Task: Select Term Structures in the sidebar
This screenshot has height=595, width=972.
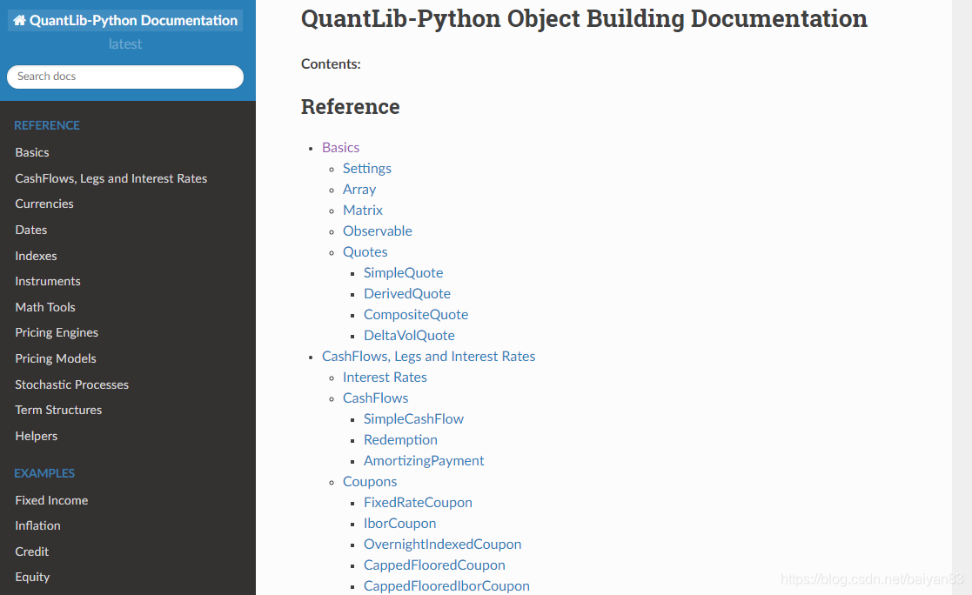Action: click(x=58, y=411)
